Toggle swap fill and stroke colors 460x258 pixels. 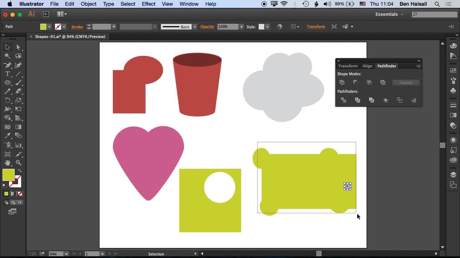(20, 169)
